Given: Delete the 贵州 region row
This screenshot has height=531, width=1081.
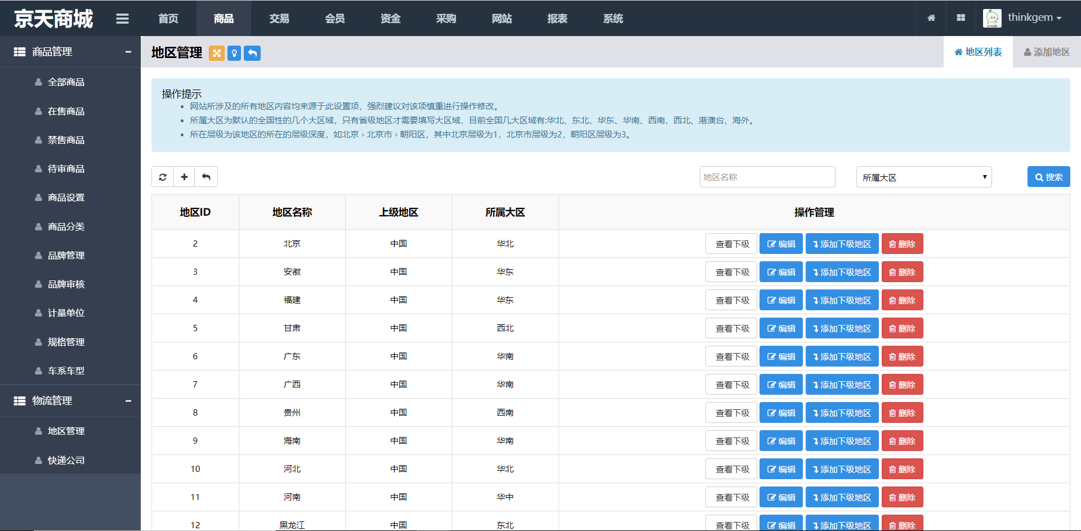Looking at the screenshot, I should [x=902, y=413].
